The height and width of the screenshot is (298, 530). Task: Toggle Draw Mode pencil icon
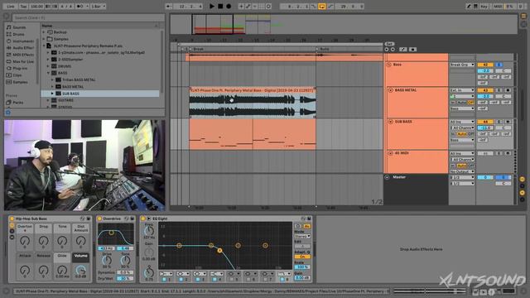coord(469,6)
